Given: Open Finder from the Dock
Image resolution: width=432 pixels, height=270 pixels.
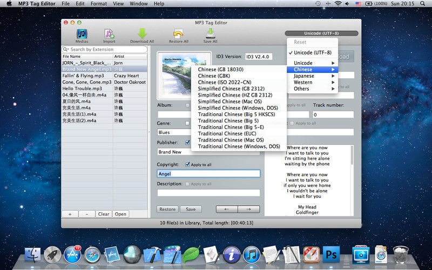Looking at the screenshot, I should pos(32,254).
